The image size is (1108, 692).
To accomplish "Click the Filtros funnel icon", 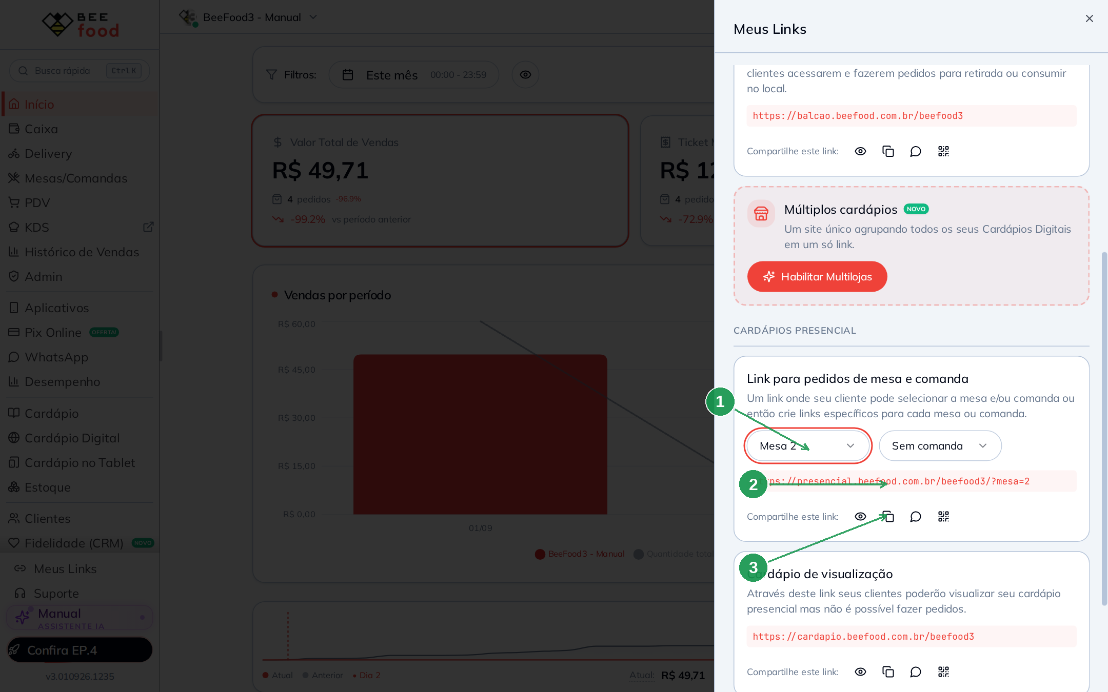I will 271,75.
